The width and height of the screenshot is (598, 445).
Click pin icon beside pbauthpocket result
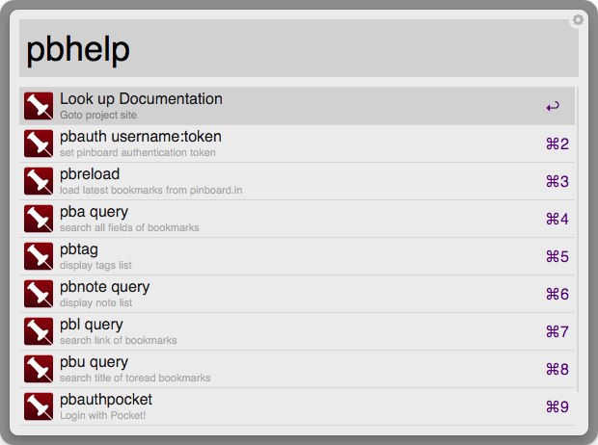click(39, 406)
